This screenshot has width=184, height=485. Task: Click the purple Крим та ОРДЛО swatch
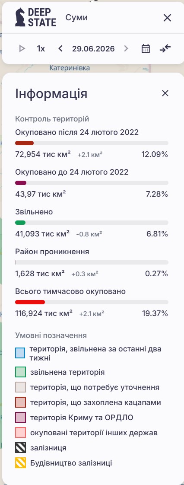[x=20, y=418]
